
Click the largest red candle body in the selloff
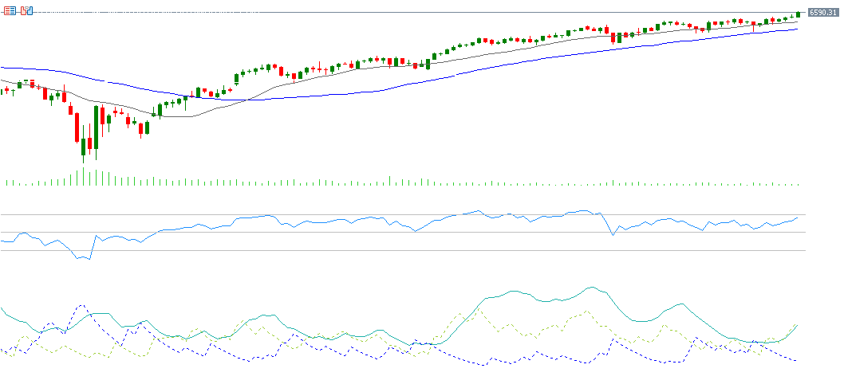coord(77,127)
